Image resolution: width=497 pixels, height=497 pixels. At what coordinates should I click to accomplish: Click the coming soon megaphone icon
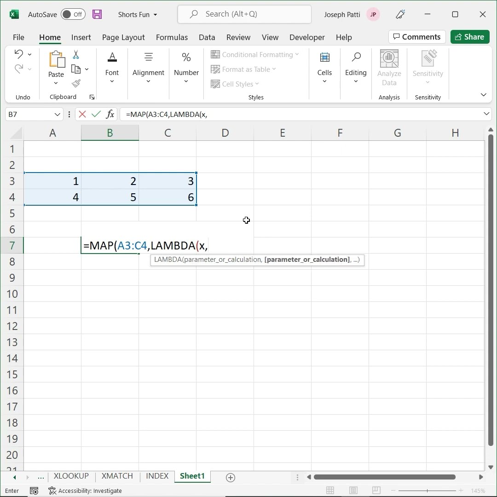[400, 14]
